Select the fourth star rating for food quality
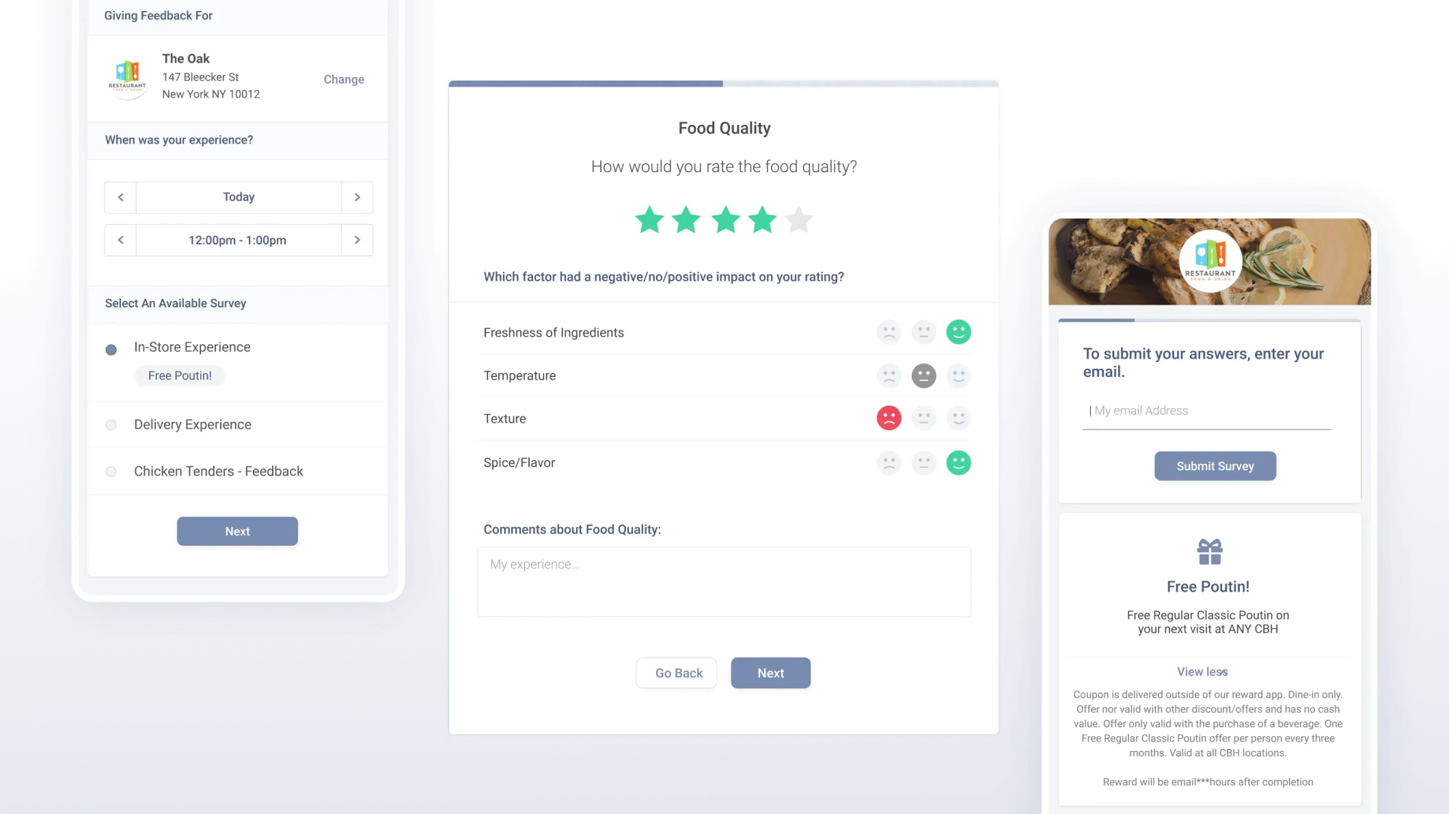 click(761, 219)
